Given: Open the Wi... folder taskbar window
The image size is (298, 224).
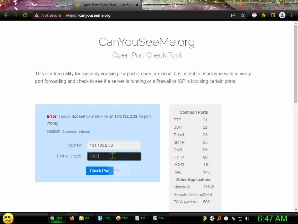Looking at the screenshot, I should pyautogui.click(x=86, y=218).
